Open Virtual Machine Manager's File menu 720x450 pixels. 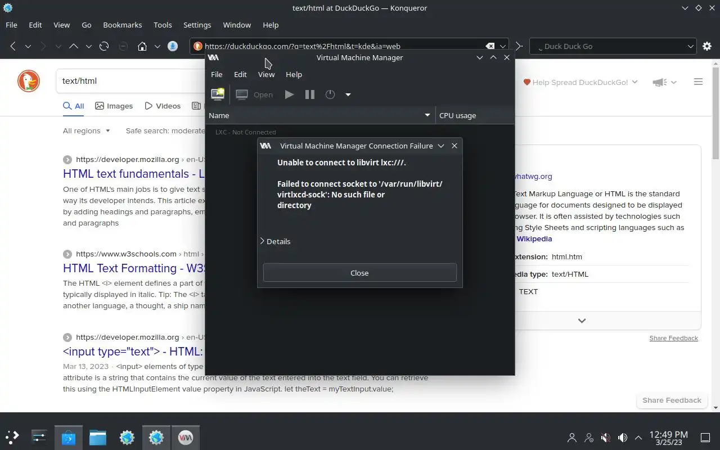coord(217,74)
